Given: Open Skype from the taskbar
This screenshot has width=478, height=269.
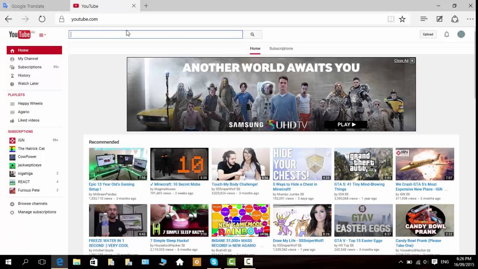Looking at the screenshot, I should 214,262.
